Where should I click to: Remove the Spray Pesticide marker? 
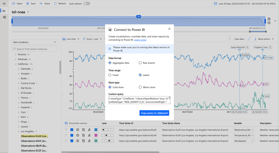(x=247, y=47)
